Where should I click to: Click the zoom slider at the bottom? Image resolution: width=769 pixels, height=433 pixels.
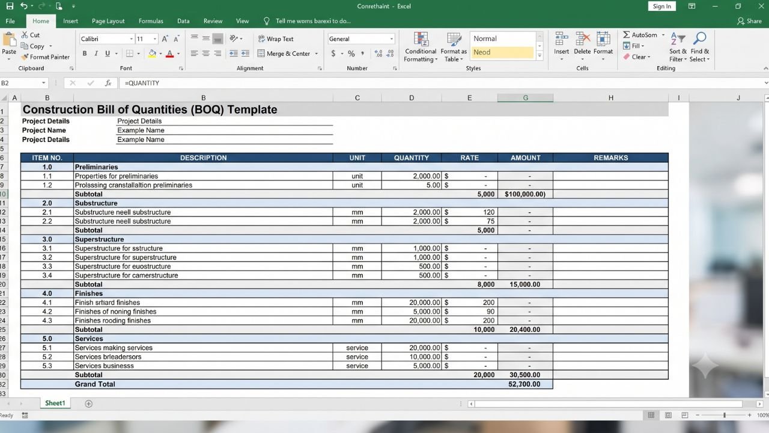coord(724,415)
